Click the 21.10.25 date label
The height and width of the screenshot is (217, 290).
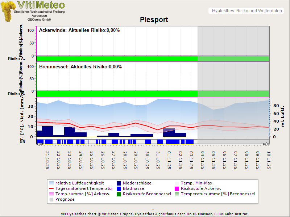tap(48, 160)
